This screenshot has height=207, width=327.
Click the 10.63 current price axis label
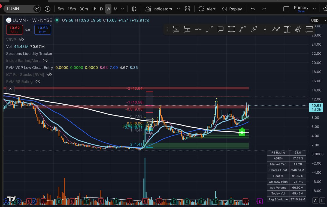pyautogui.click(x=316, y=108)
